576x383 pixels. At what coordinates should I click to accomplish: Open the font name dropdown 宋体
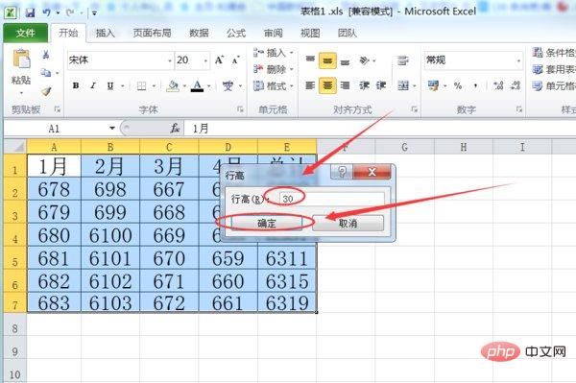pyautogui.click(x=170, y=60)
